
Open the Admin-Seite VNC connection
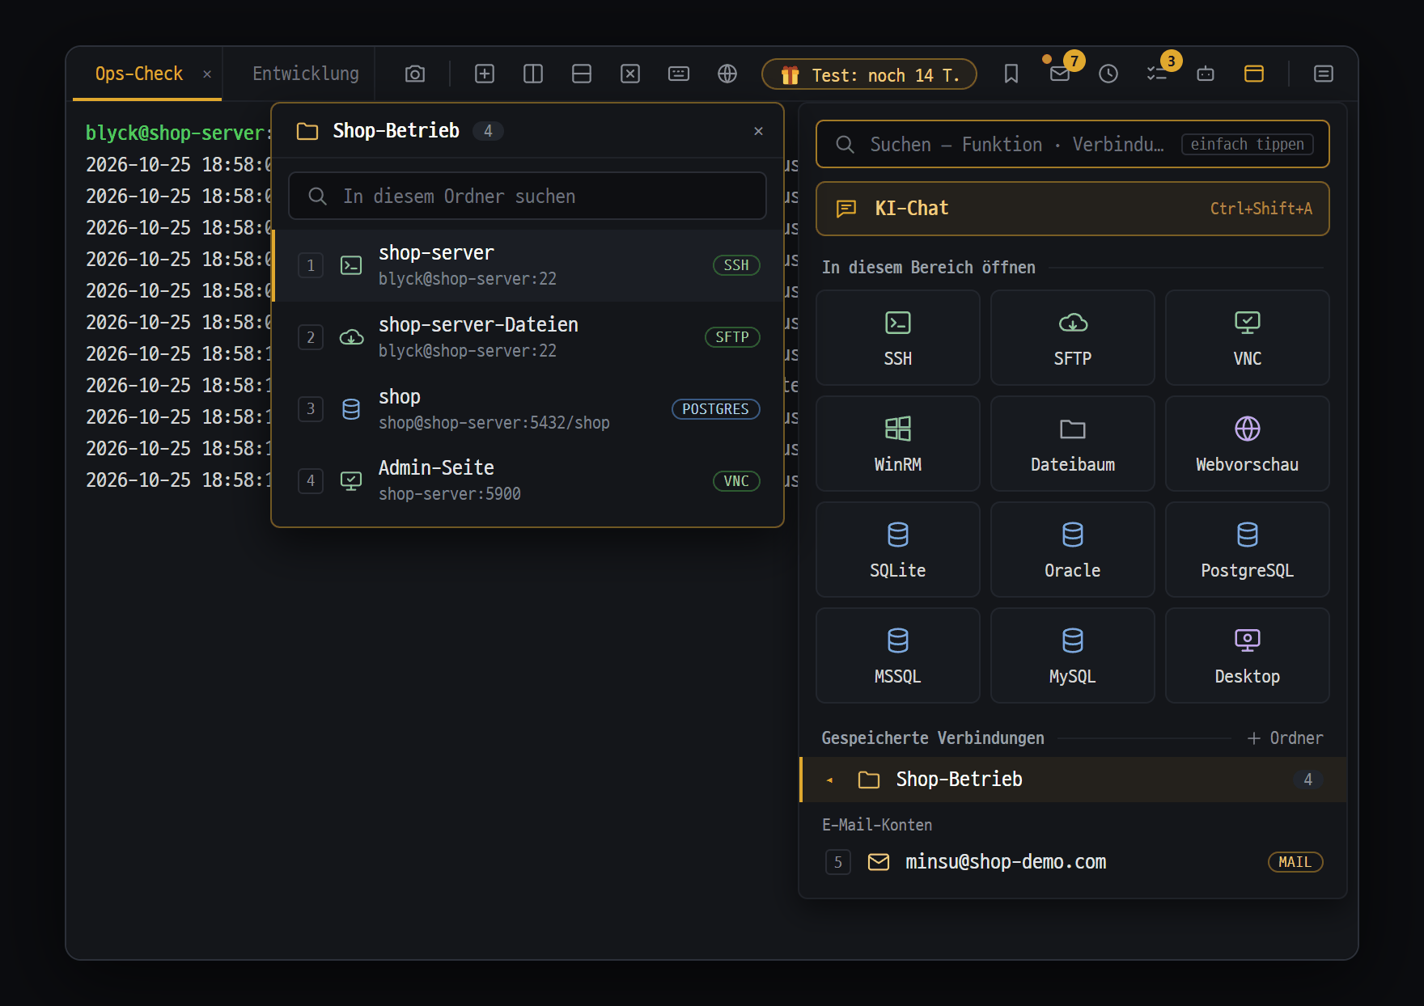coord(528,480)
